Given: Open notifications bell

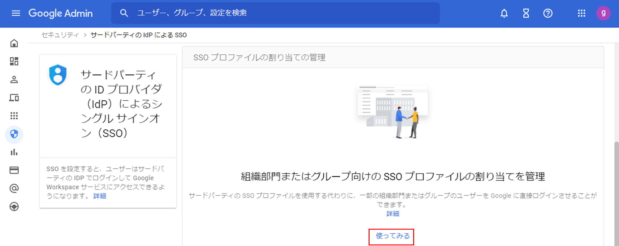Looking at the screenshot, I should 504,13.
